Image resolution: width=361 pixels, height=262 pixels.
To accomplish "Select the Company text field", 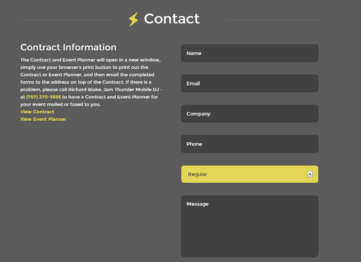I will pyautogui.click(x=250, y=114).
